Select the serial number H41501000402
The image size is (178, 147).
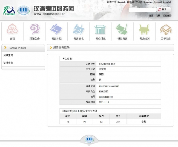click(x=106, y=97)
